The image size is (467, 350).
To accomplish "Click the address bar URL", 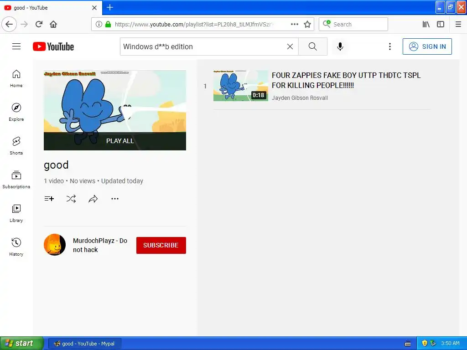I will point(194,24).
